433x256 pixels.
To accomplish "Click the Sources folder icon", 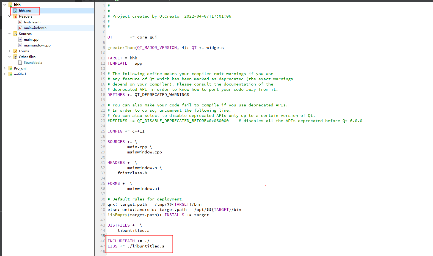I will click(15, 34).
